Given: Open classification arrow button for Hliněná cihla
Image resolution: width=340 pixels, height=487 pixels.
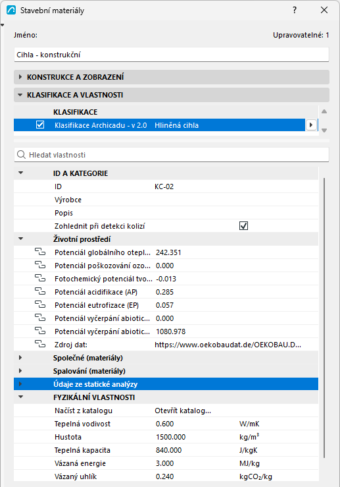Looking at the screenshot, I should (311, 125).
